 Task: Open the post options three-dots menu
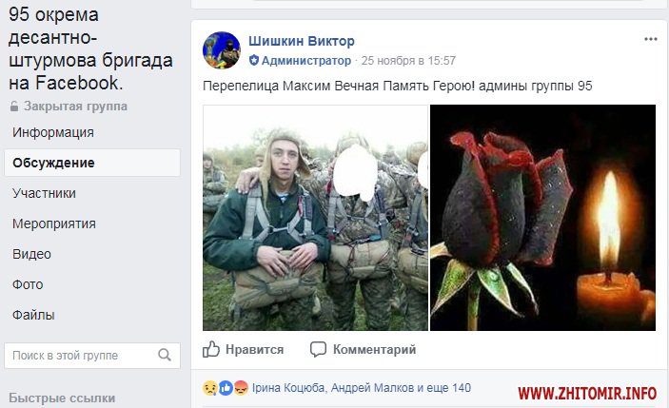[x=650, y=39]
